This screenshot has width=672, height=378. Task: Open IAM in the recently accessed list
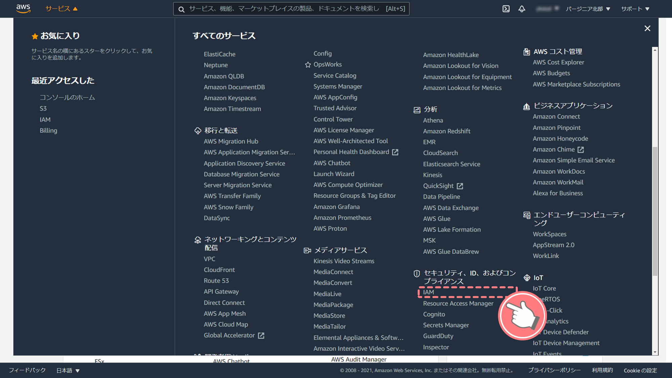point(45,120)
